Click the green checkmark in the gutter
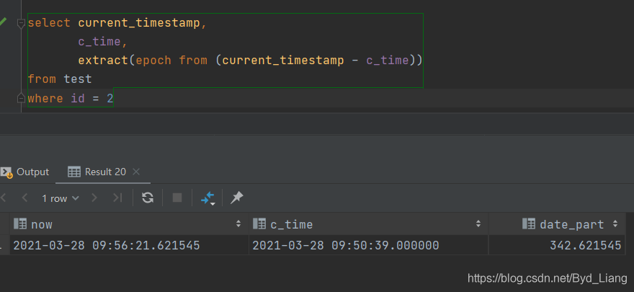The width and height of the screenshot is (634, 292). [4, 22]
